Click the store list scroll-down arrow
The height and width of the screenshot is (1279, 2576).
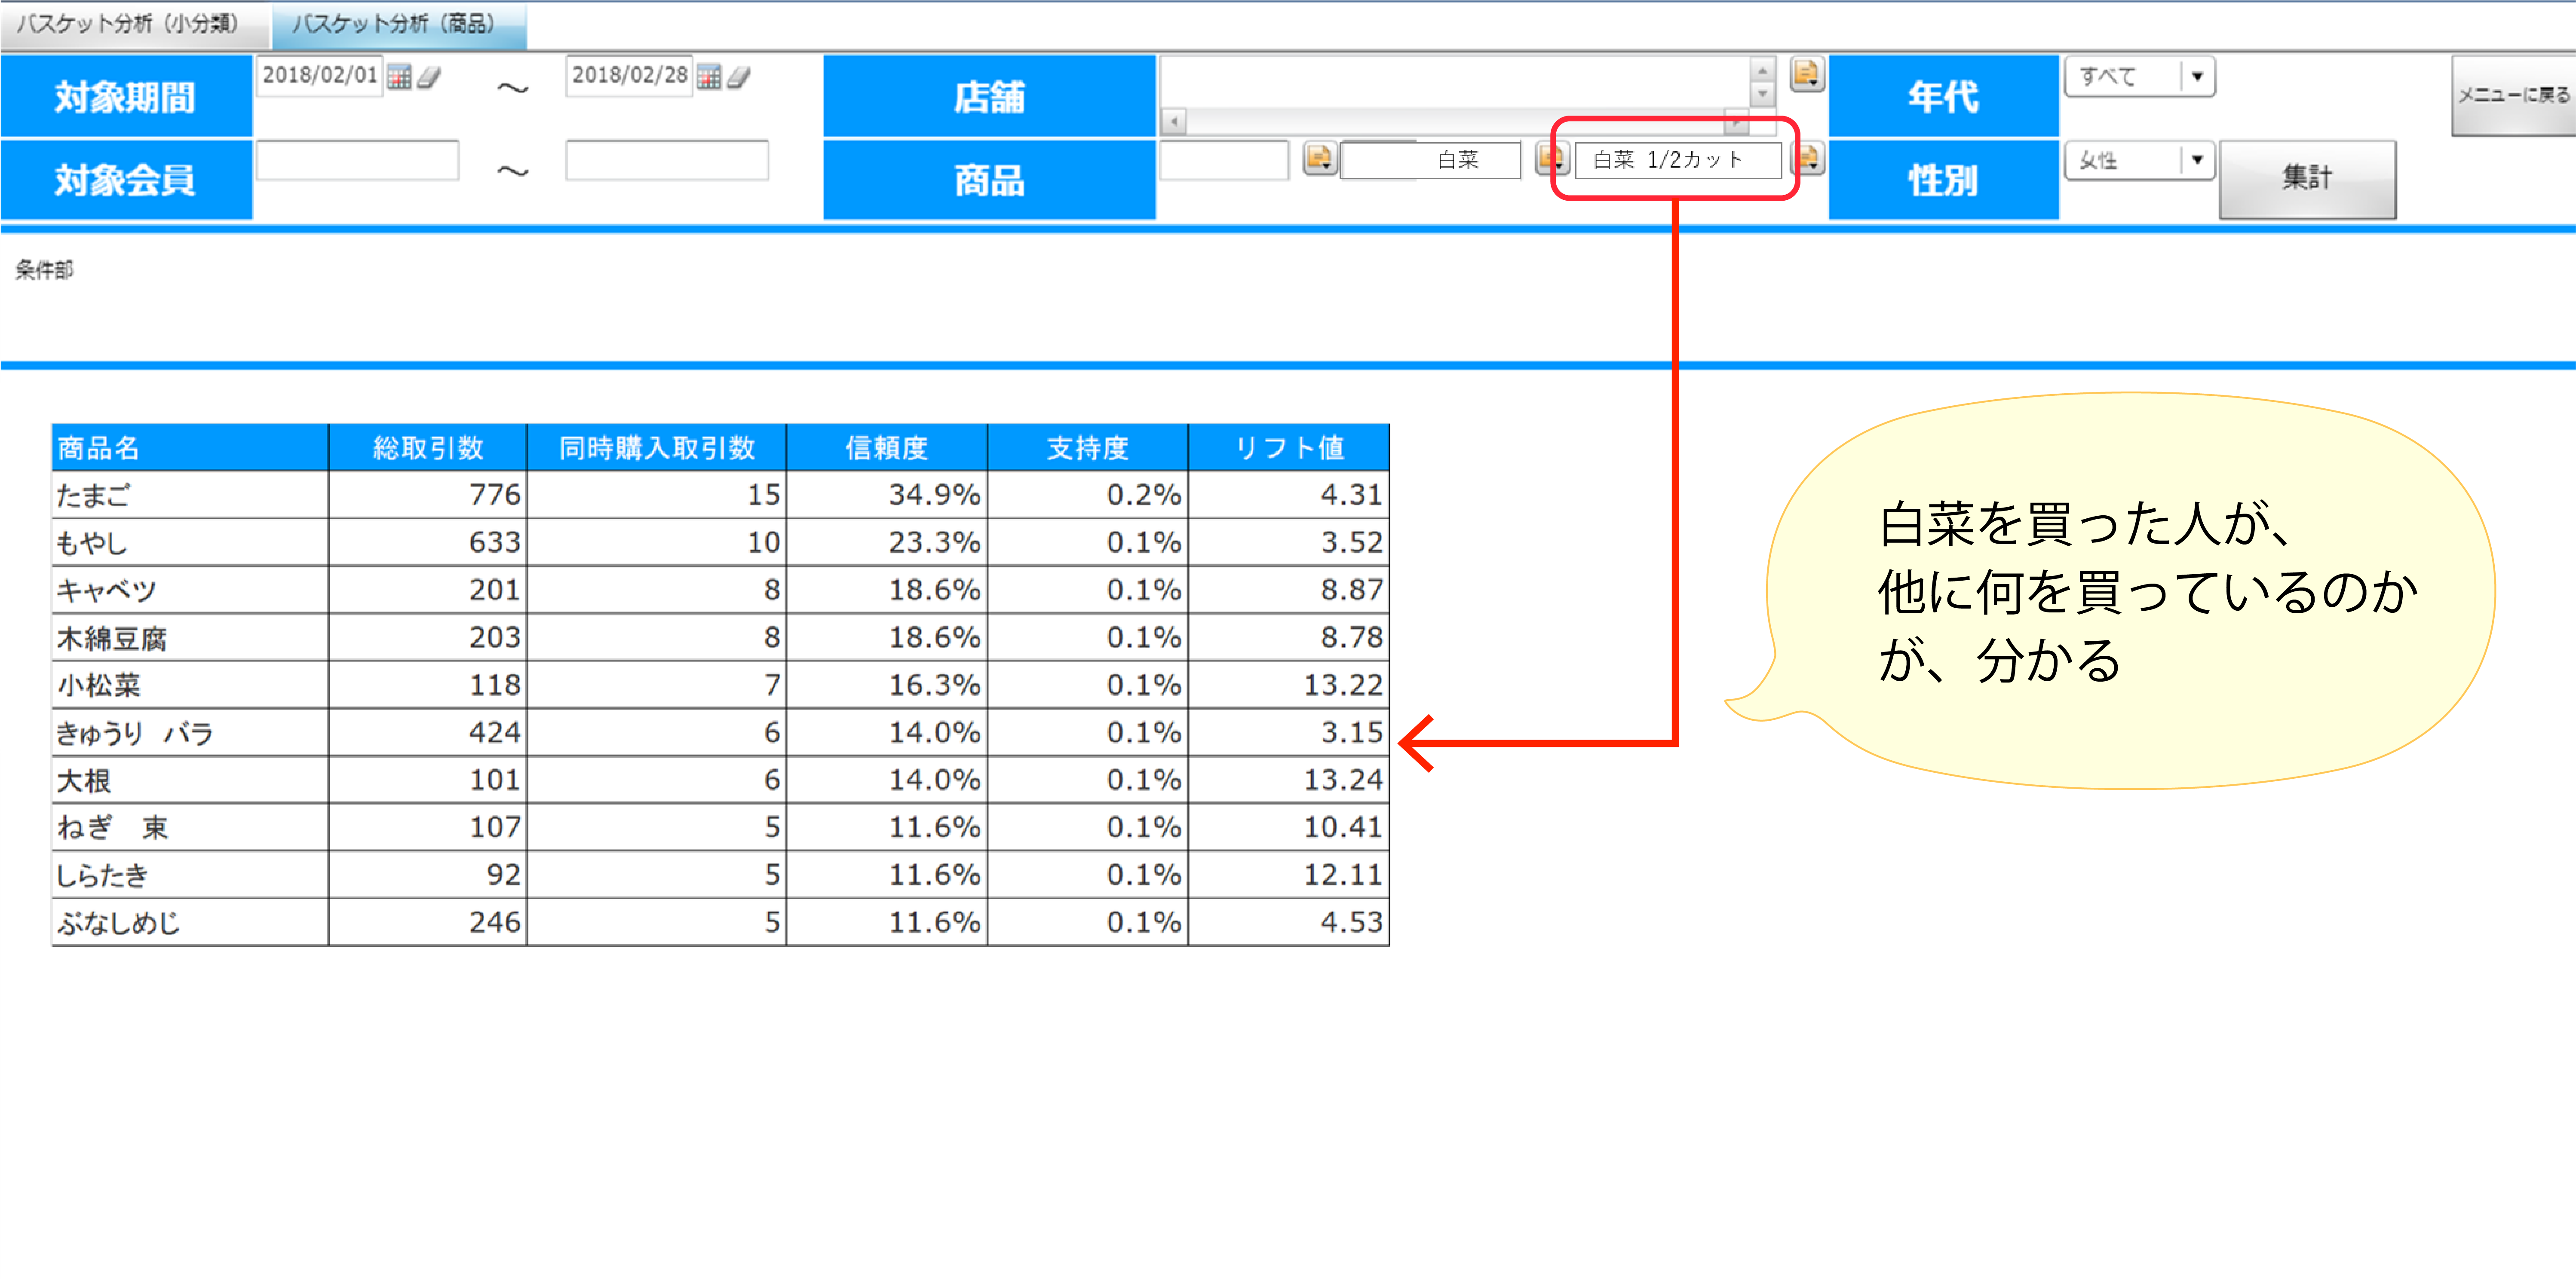[x=1763, y=94]
